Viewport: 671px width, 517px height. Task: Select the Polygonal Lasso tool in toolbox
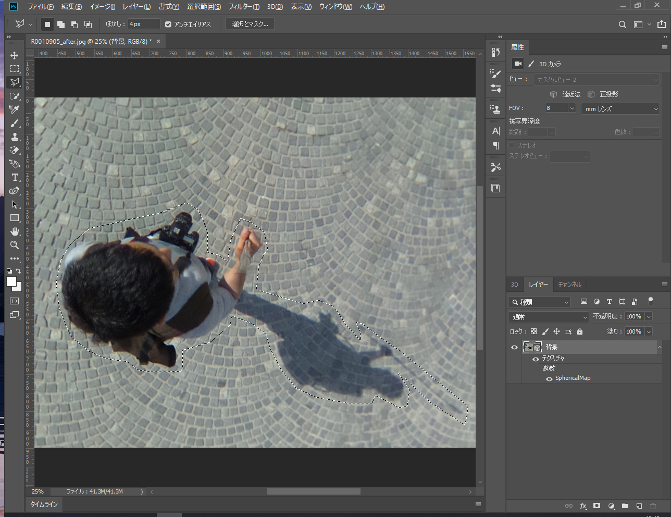(15, 82)
